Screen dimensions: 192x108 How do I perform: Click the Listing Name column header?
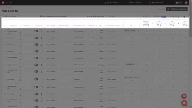[13, 26]
